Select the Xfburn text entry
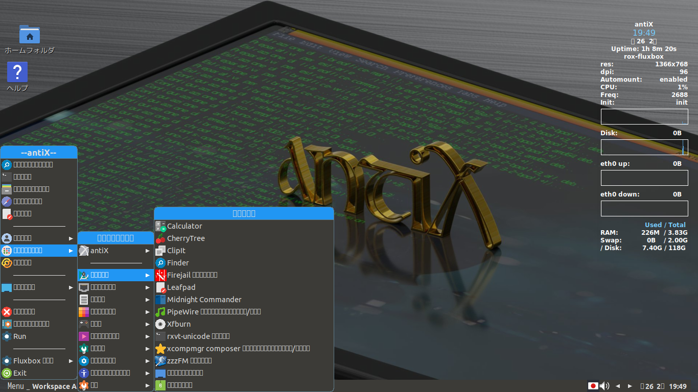698x392 pixels. pyautogui.click(x=179, y=324)
